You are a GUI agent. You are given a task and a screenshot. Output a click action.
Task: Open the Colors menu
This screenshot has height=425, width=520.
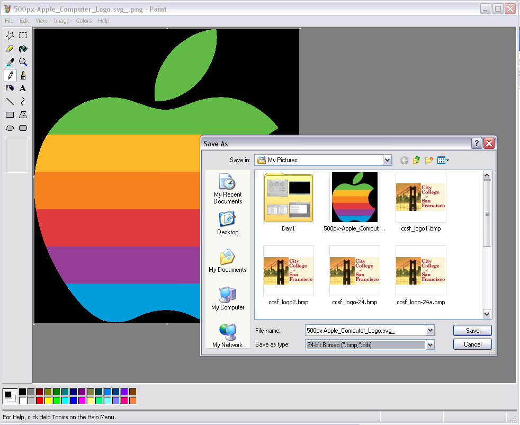click(84, 21)
